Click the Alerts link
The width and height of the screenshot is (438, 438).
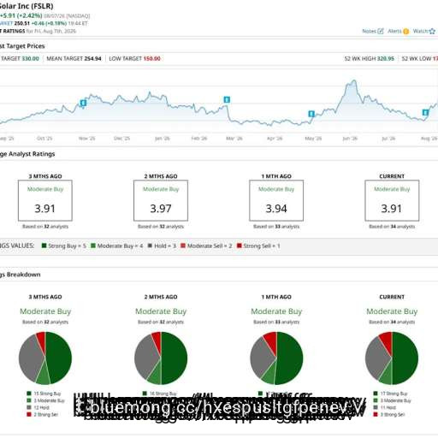coord(395,31)
